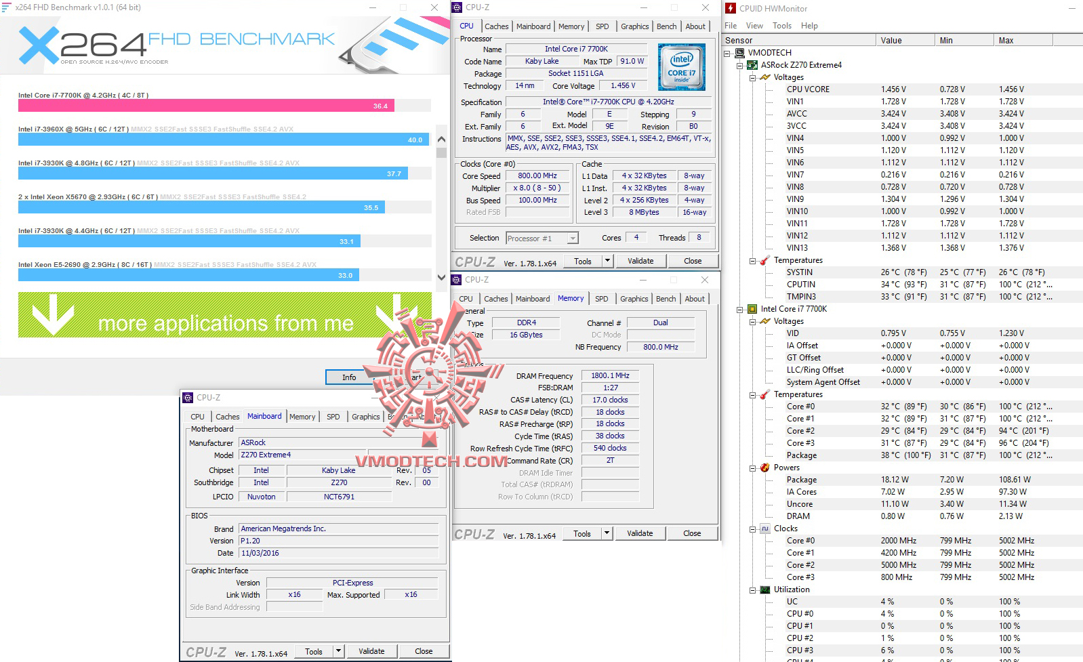Image resolution: width=1083 pixels, height=662 pixels.
Task: Click the BIOS Version P1.20 field
Action: pos(339,541)
